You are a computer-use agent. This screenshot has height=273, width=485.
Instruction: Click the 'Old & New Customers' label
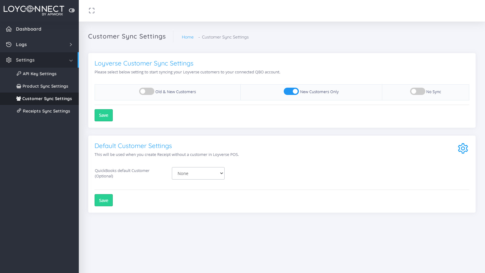[176, 92]
